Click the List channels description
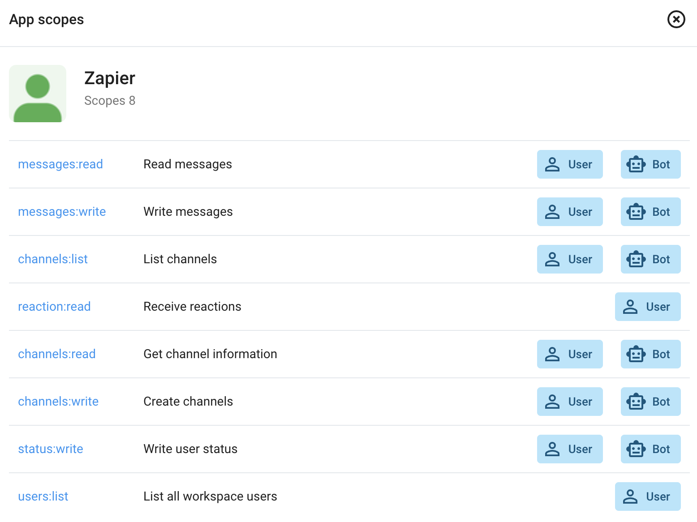This screenshot has height=522, width=697. click(x=180, y=259)
